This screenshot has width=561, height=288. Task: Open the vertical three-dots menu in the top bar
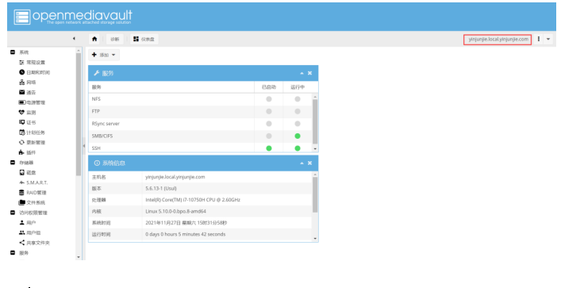click(539, 39)
